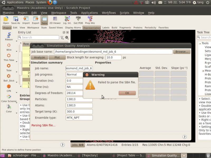Viewport: 211px width, 158px height.
Task: Show the Fragments toolbar
Action: [x=125, y=28]
